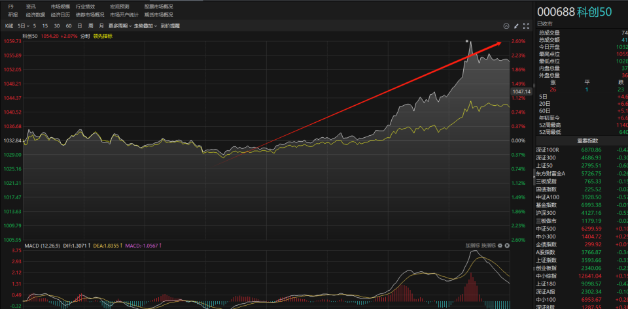The height and width of the screenshot is (309, 628).
Task: Select the 企债指数 index row
Action: pyautogui.click(x=582, y=244)
